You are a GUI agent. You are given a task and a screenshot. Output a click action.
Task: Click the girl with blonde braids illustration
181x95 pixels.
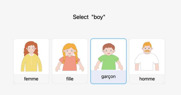(x=70, y=57)
